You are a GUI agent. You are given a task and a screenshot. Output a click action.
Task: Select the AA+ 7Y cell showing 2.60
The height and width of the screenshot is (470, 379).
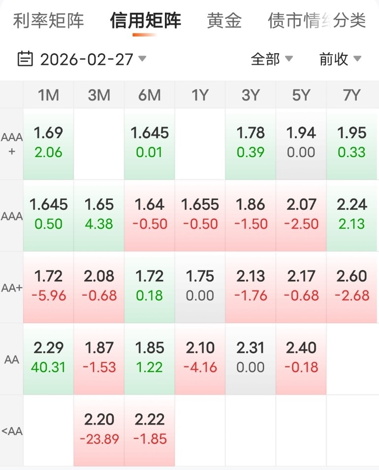352,286
